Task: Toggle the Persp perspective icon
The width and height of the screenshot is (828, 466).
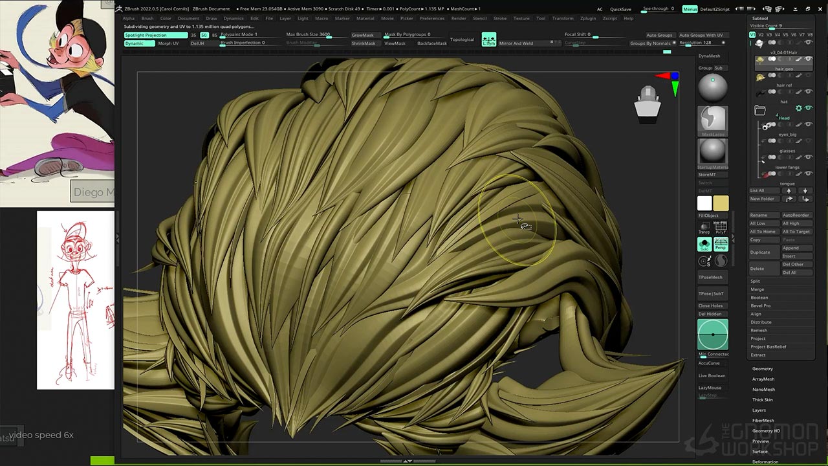Action: click(721, 244)
